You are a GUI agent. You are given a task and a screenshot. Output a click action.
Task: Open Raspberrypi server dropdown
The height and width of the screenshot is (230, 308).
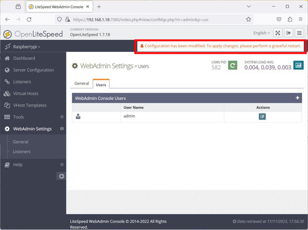click(x=26, y=47)
